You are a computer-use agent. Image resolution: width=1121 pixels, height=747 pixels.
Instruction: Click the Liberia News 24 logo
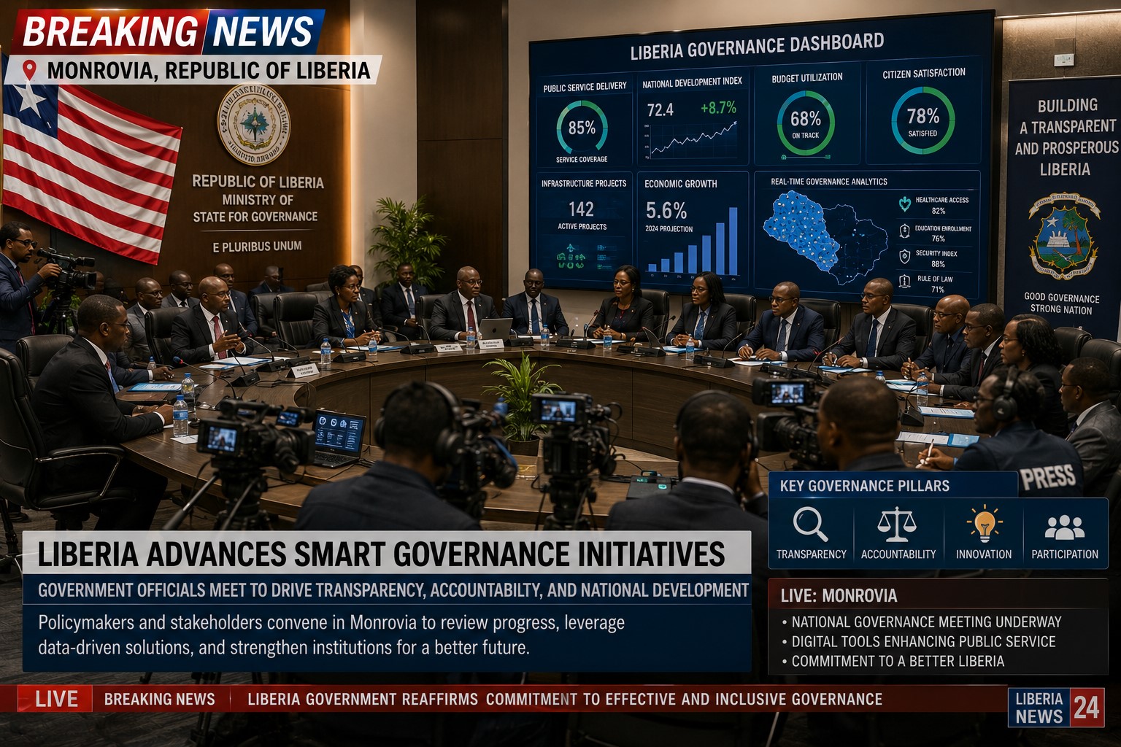tap(1055, 708)
